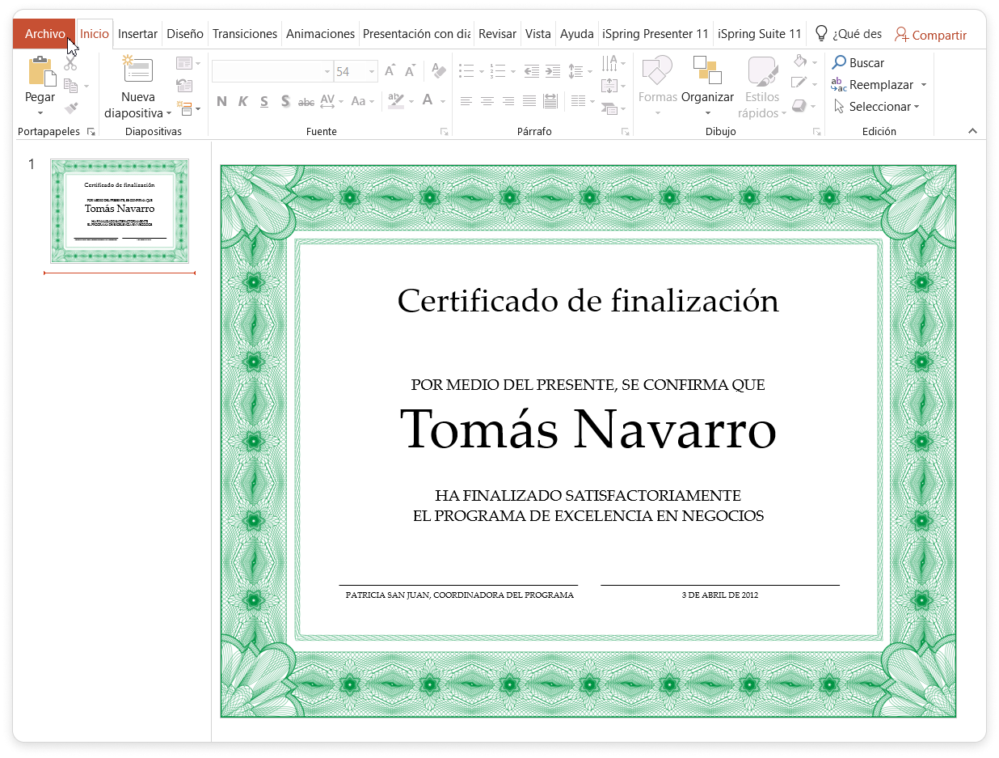Open the Reemplazar dropdown arrow

click(923, 85)
